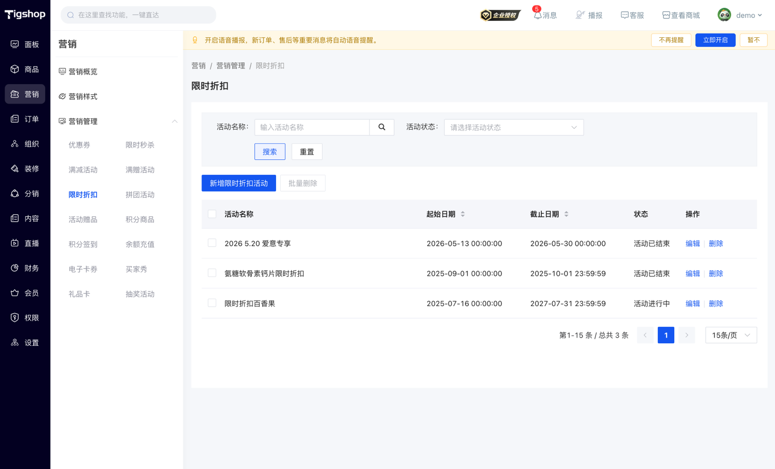Open 积分商品 menu item
This screenshot has height=469, width=775.
coord(140,219)
